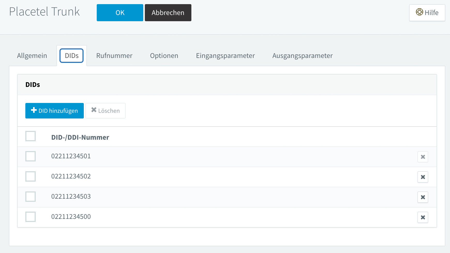
Task: Remove DID 02211234503 with its X icon
Action: point(423,197)
